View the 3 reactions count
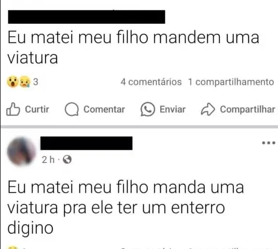 (x=36, y=82)
